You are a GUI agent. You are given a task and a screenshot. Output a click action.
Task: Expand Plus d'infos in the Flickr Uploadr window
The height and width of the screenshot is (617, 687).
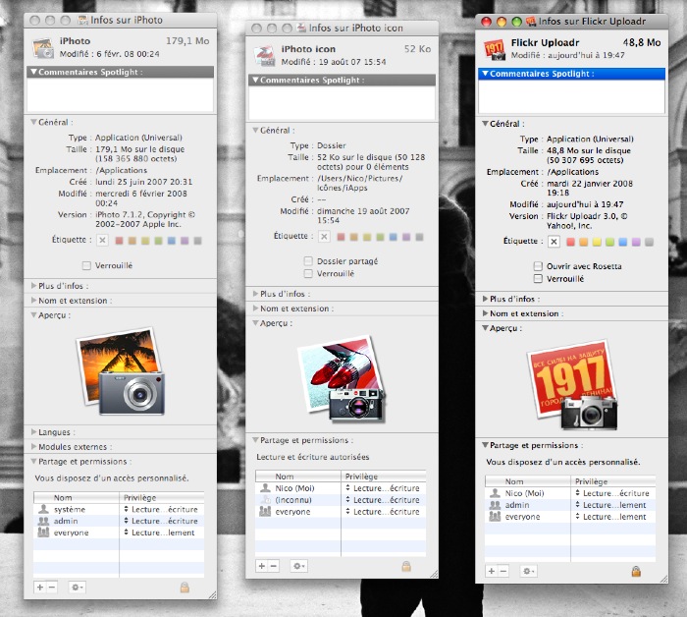coord(485,299)
